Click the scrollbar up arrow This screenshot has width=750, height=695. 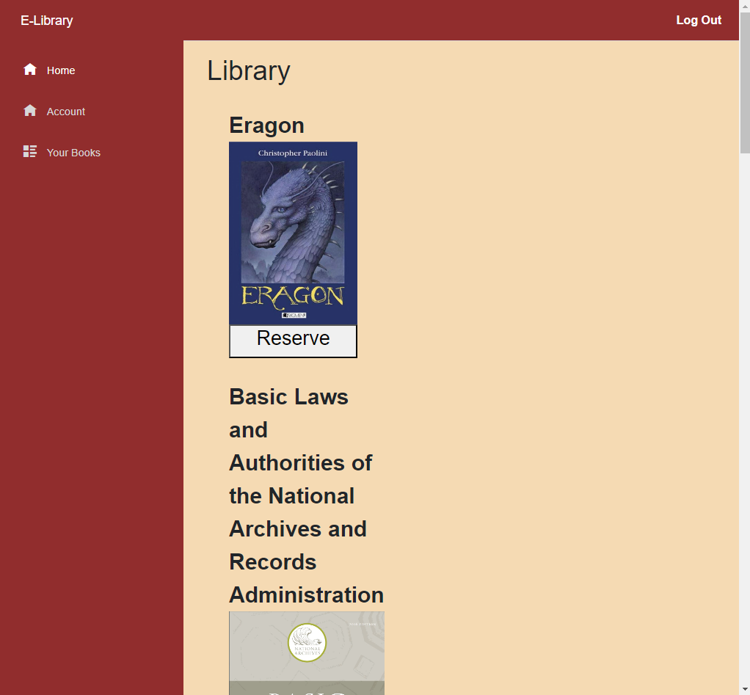[744, 6]
